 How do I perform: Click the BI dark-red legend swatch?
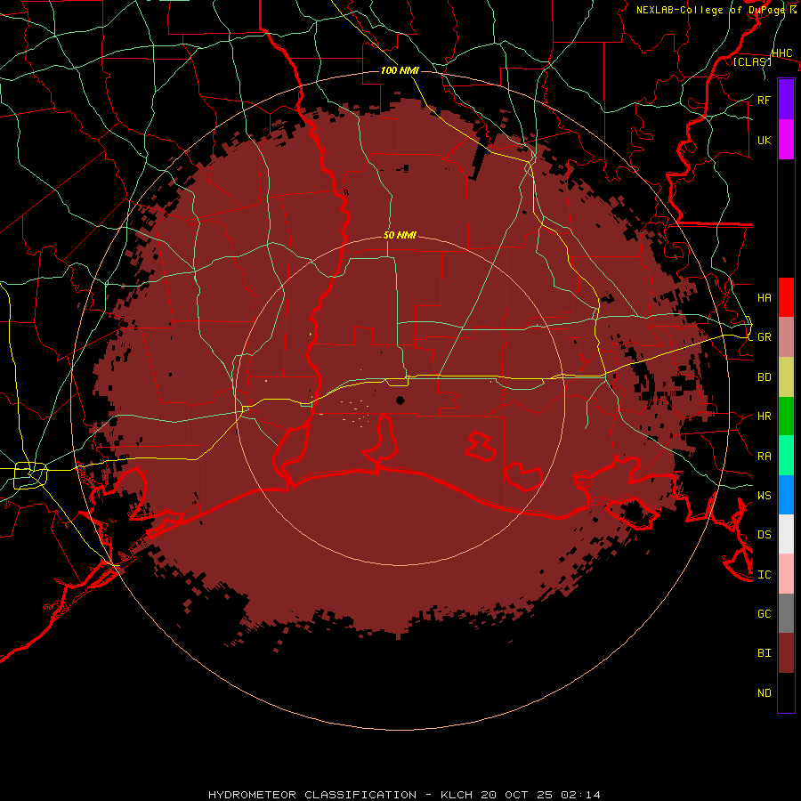coord(786,653)
